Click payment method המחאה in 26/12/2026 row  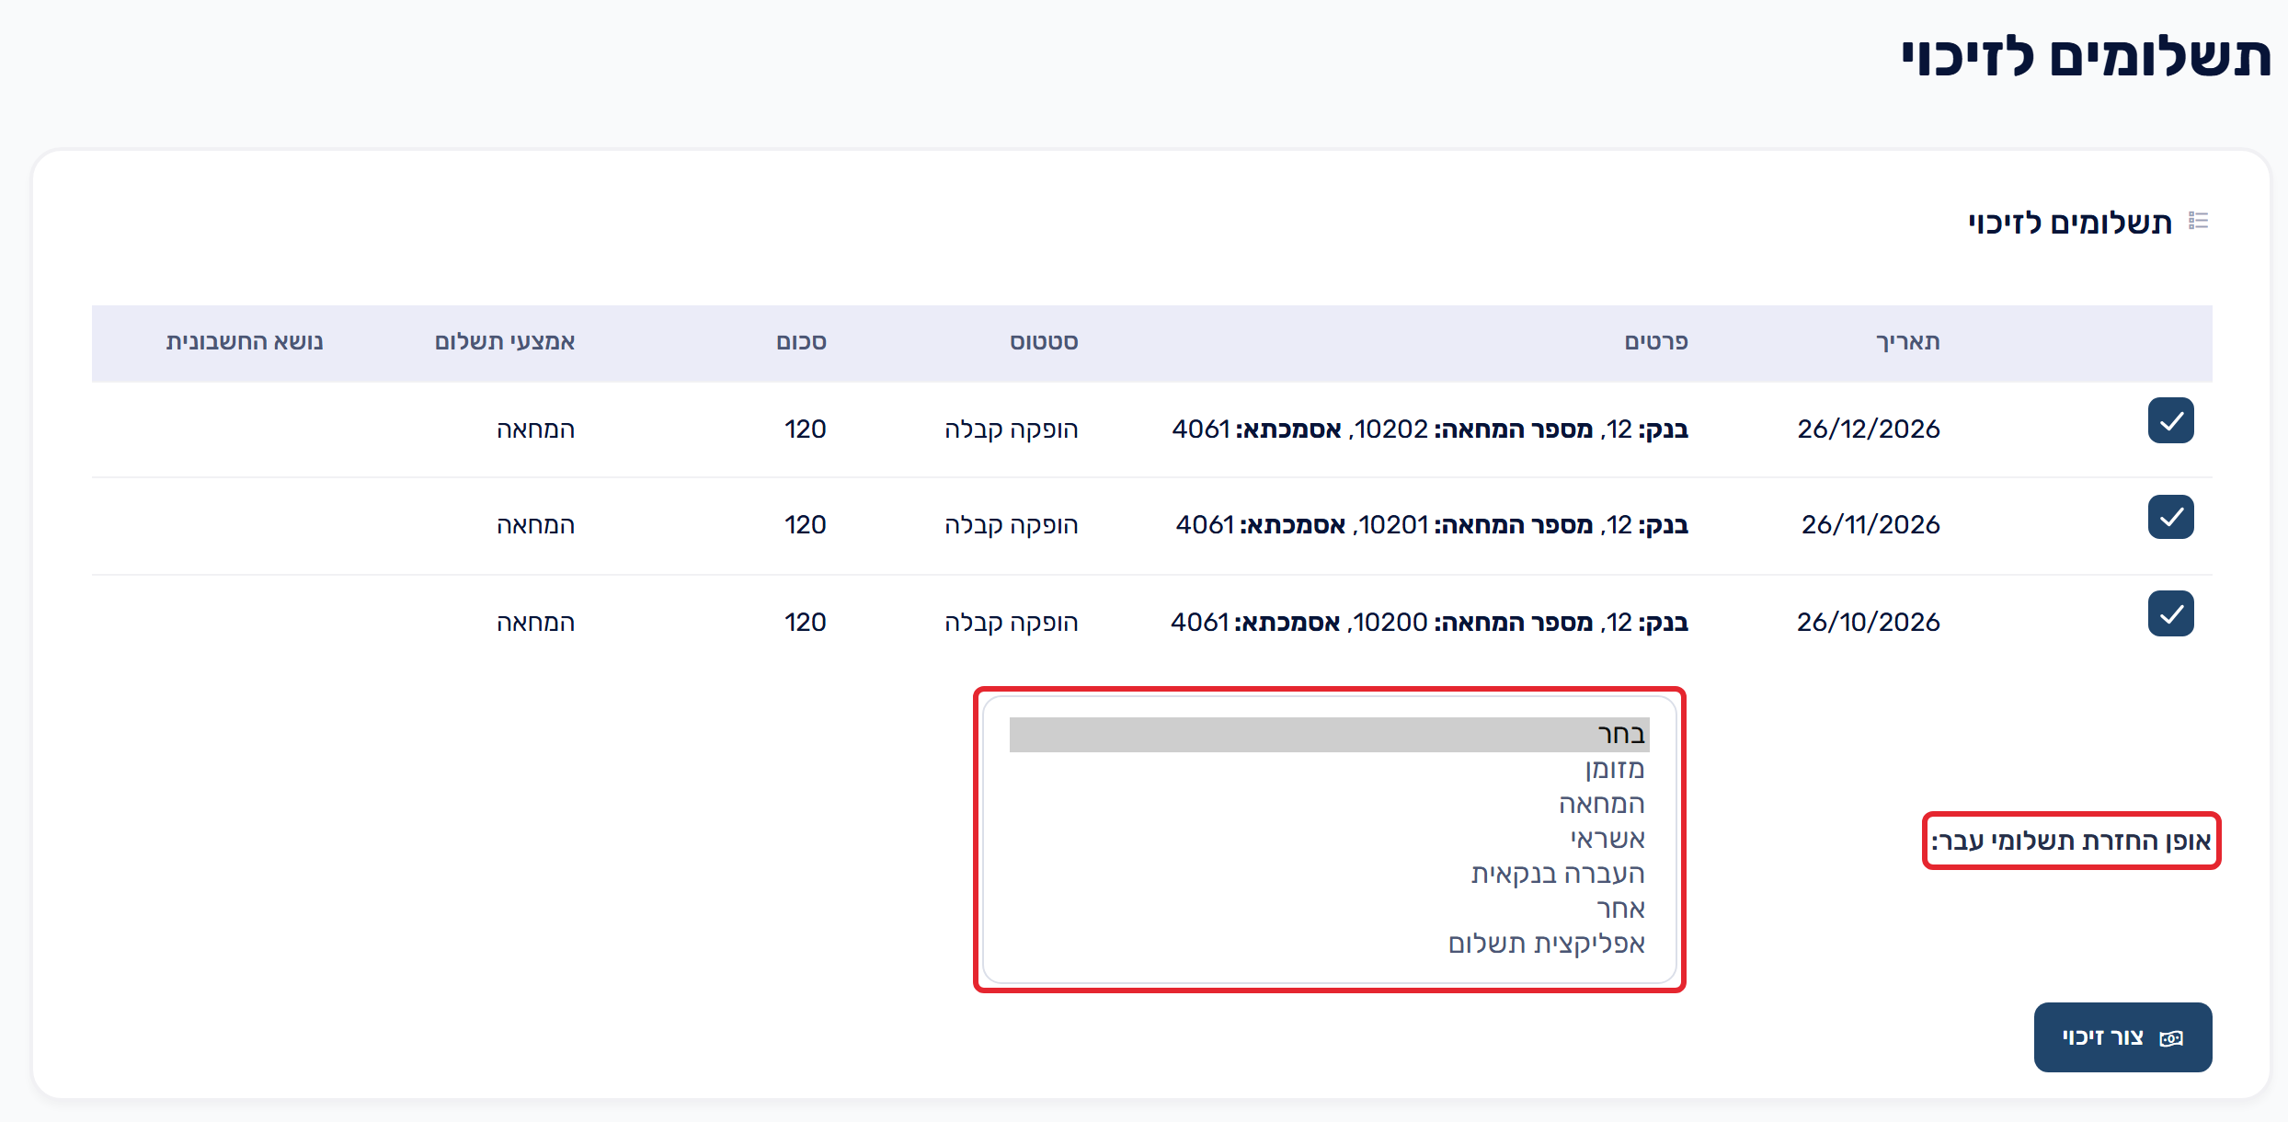coord(536,429)
